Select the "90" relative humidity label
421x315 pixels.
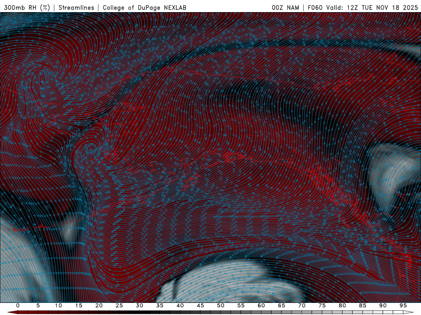click(x=383, y=306)
